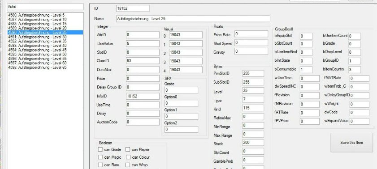Screen dimensions: 377x169
Task: Select list entry Aufstiegsbelohnung - Level 65
Action: click(45, 68)
